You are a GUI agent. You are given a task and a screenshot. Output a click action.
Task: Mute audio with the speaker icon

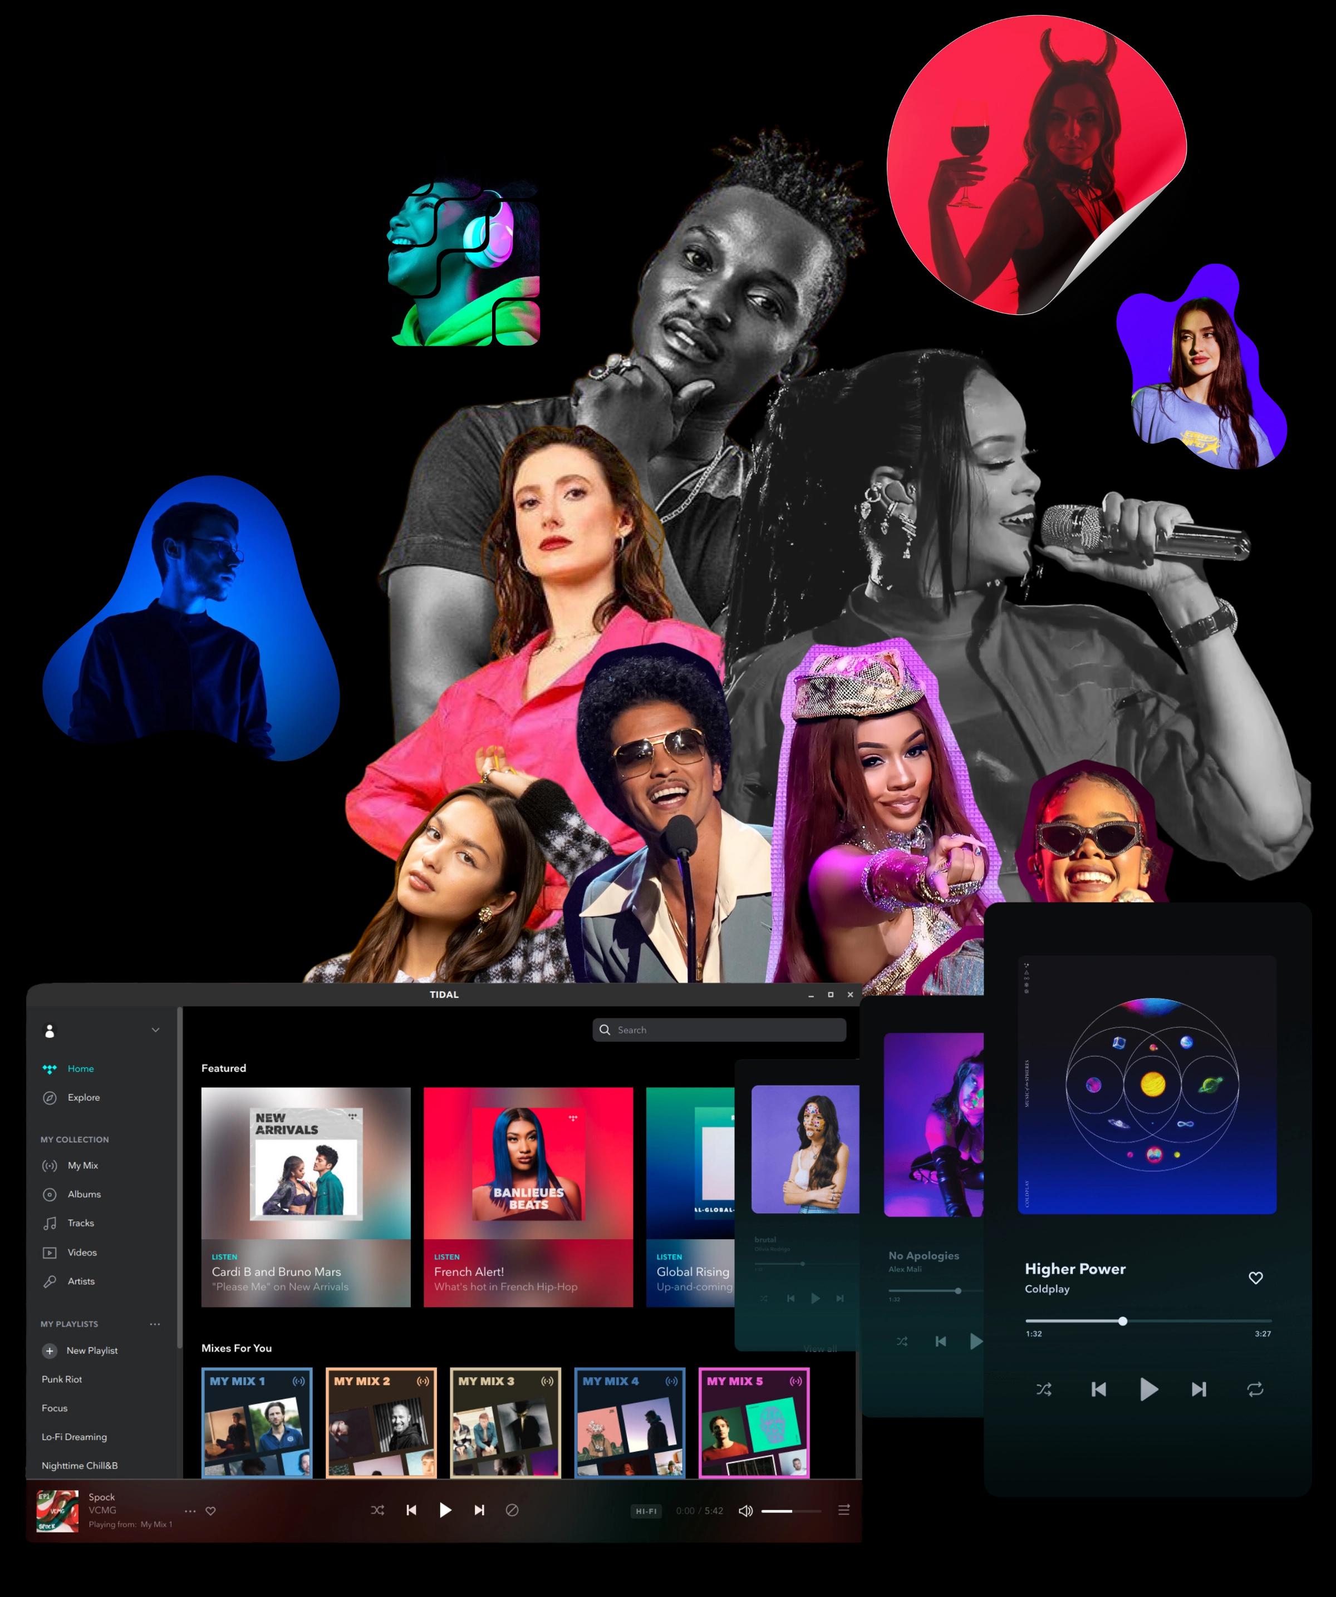pos(745,1511)
